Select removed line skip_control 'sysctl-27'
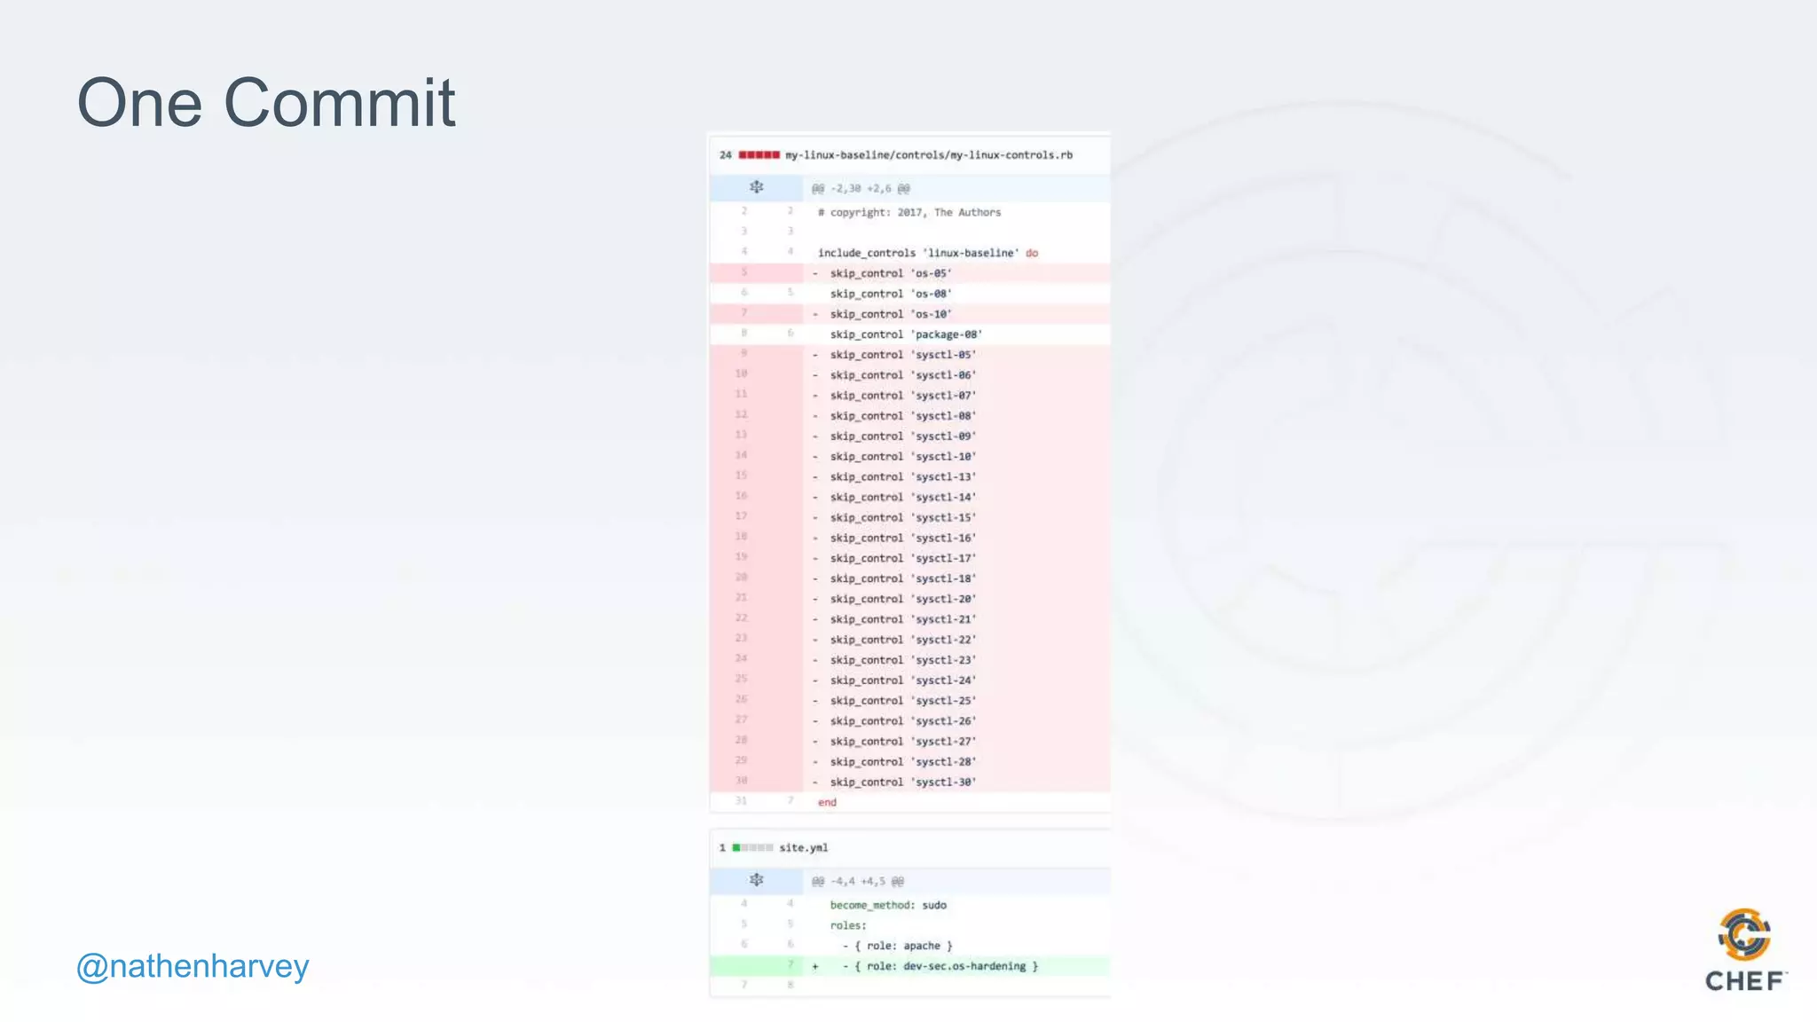This screenshot has height=1022, width=1817. click(x=909, y=743)
